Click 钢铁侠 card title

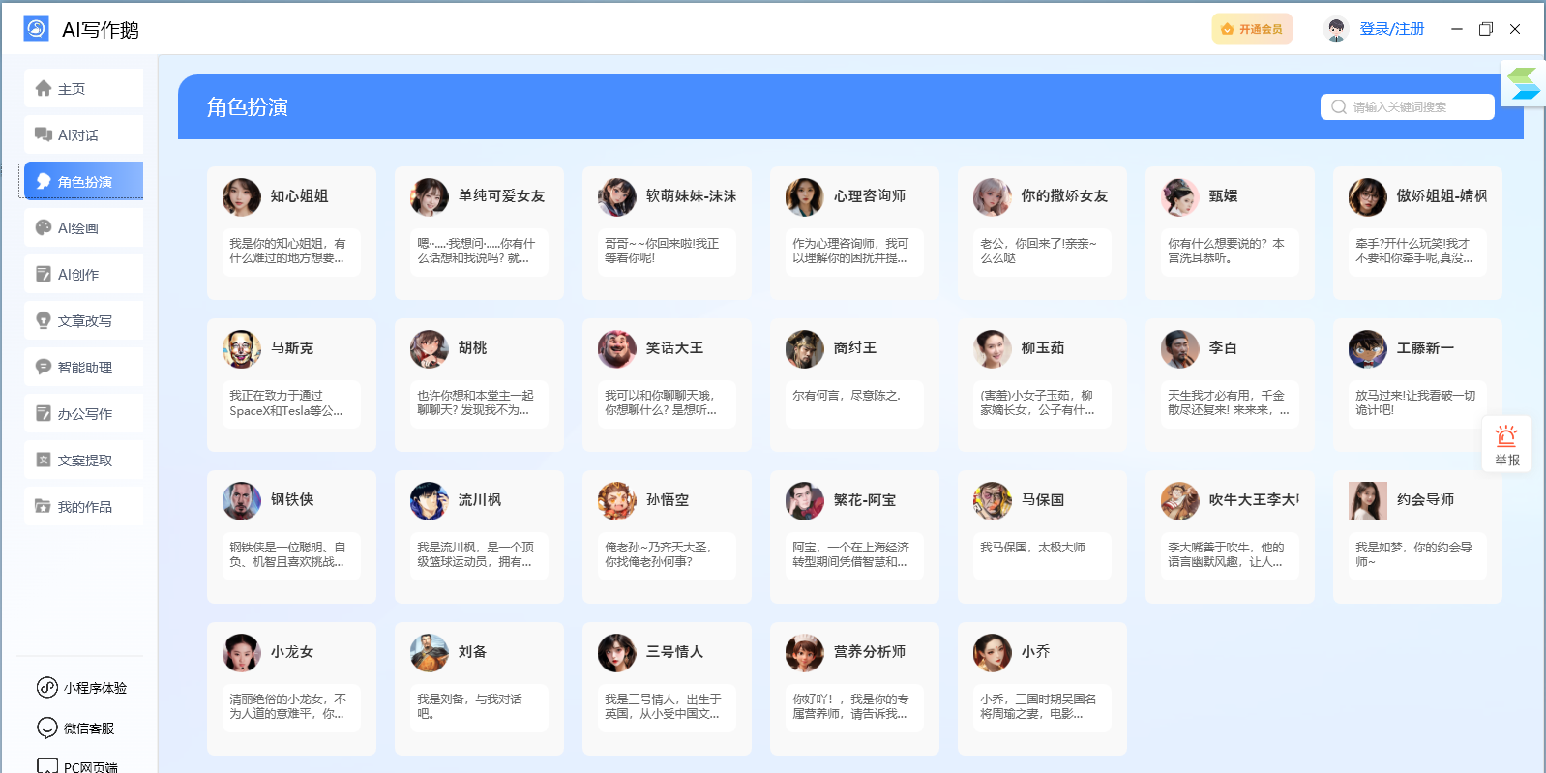(292, 500)
